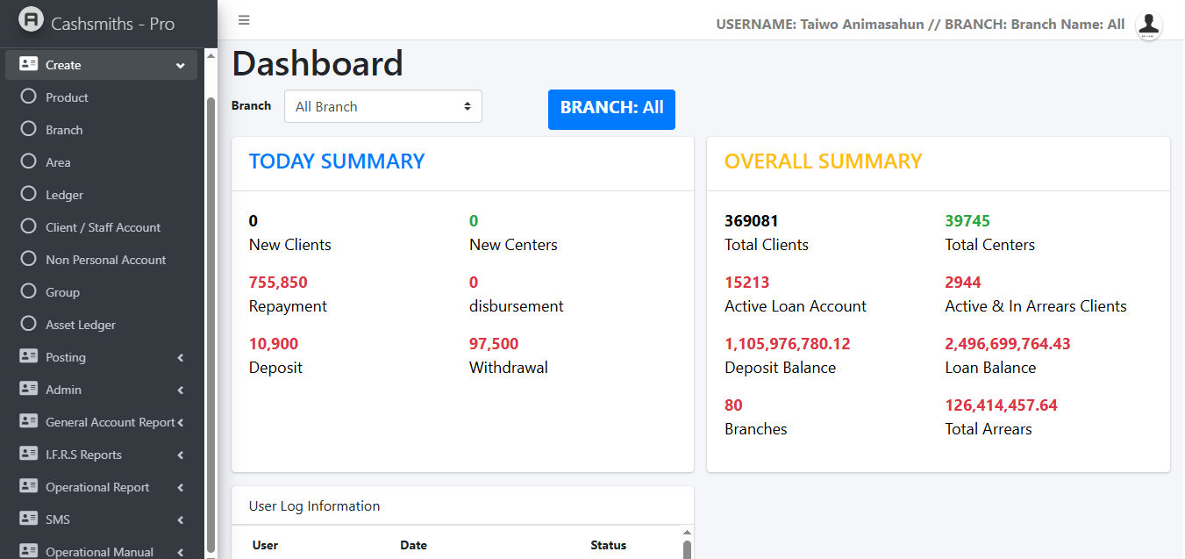Collapse the Create menu chevron
This screenshot has width=1185, height=559.
[x=180, y=66]
